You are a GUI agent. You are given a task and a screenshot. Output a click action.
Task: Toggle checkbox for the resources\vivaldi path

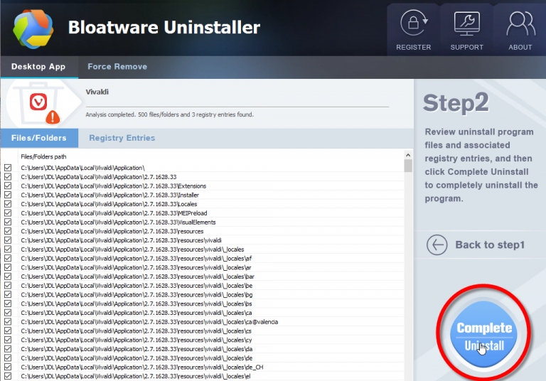tap(8, 240)
